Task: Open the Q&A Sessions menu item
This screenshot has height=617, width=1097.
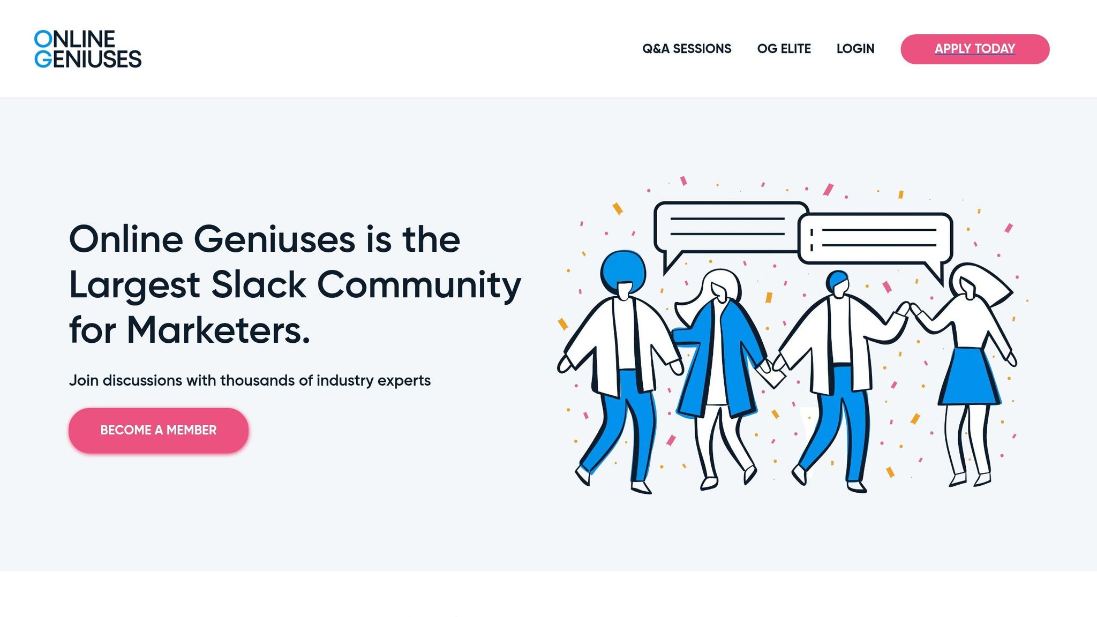Action: click(x=687, y=49)
